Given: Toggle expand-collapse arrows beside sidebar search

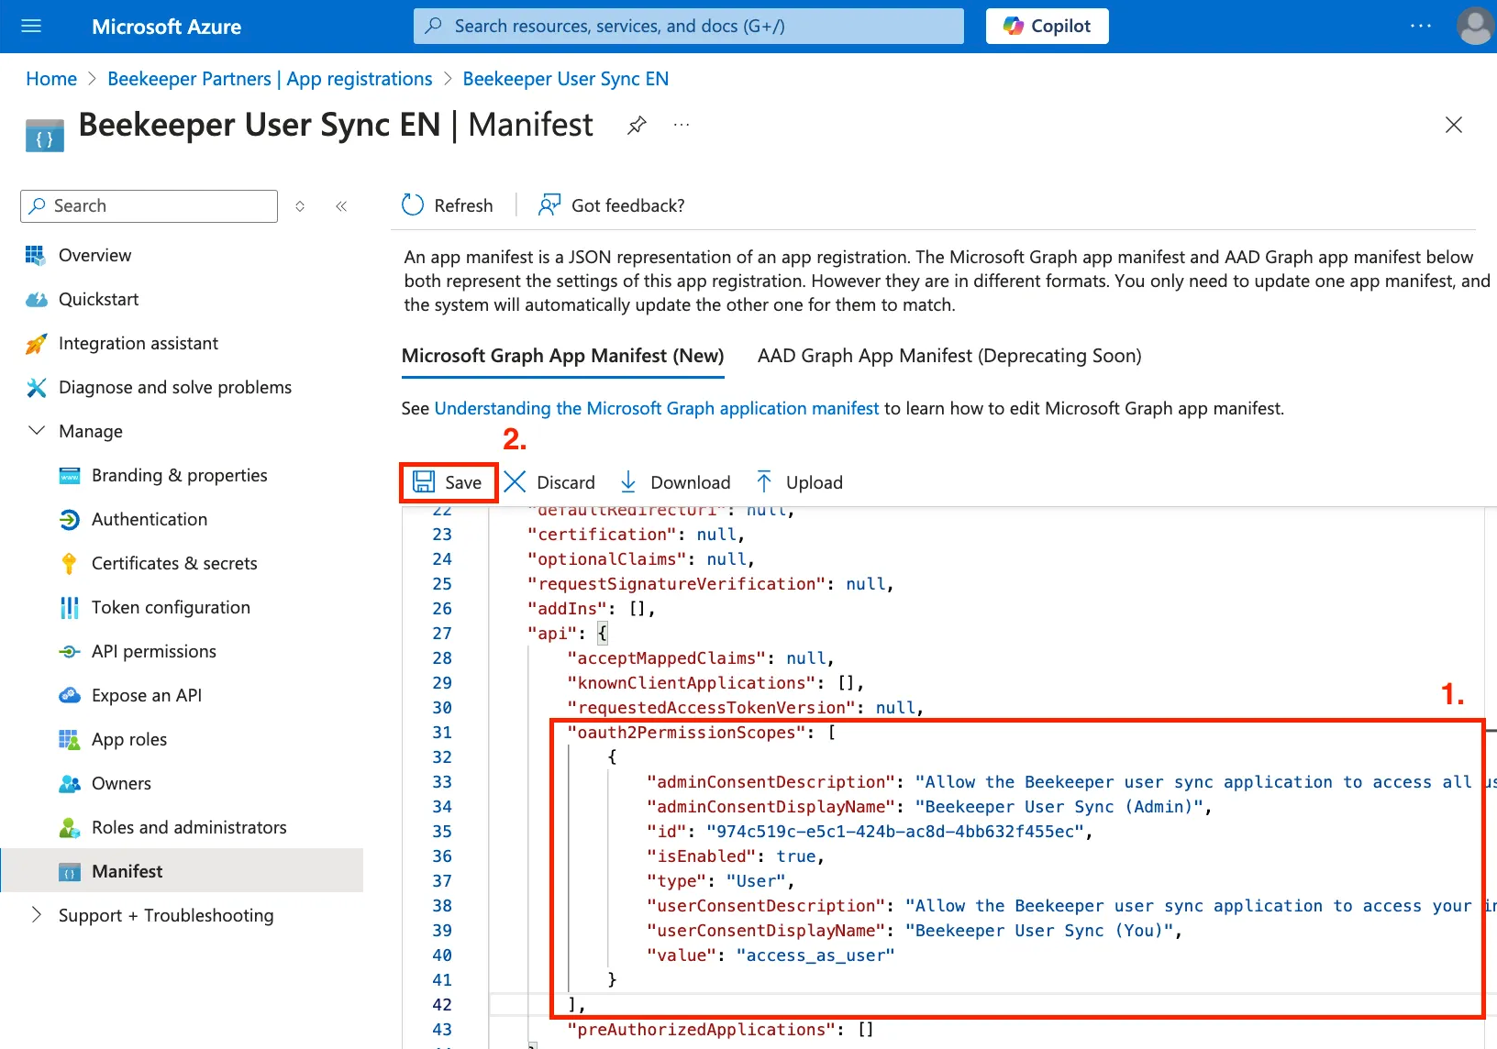Looking at the screenshot, I should [300, 206].
